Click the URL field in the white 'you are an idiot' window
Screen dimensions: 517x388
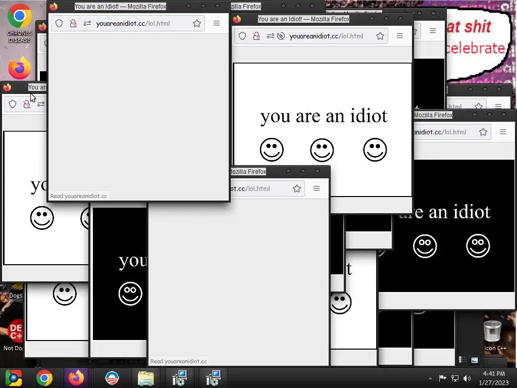[311, 36]
